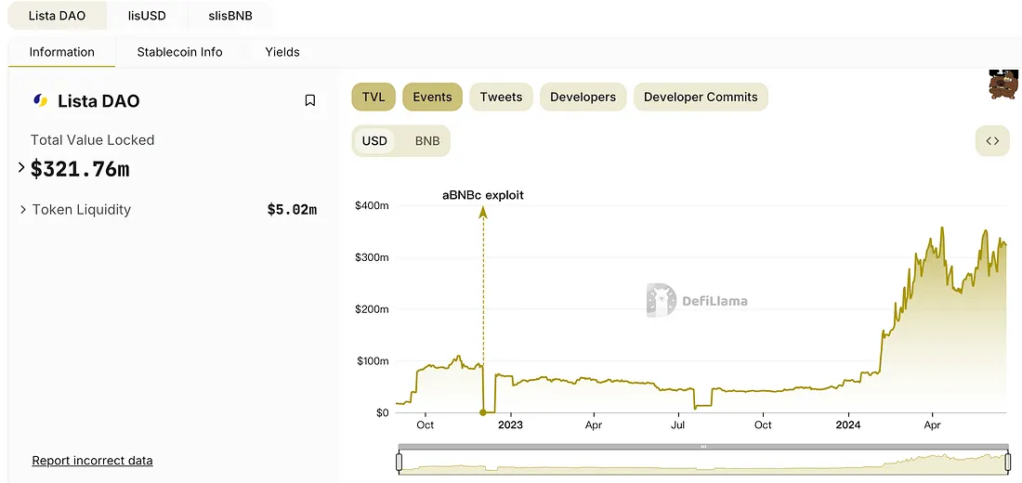Toggle the TVL chart metric
The height and width of the screenshot is (483, 1022).
point(373,97)
